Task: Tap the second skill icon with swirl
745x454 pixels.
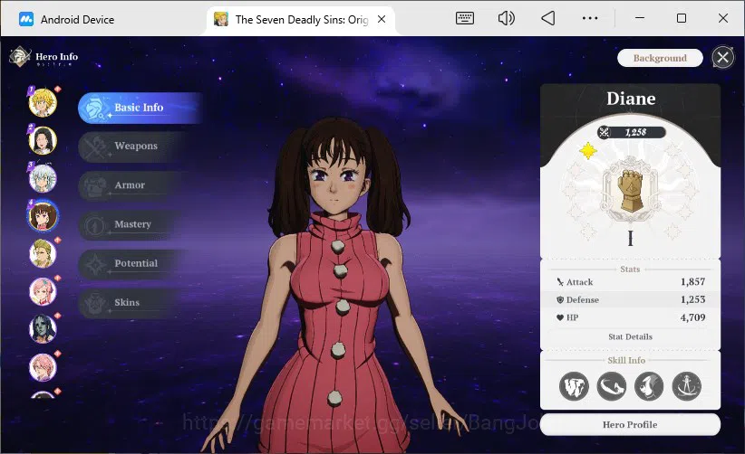Action: click(x=611, y=386)
